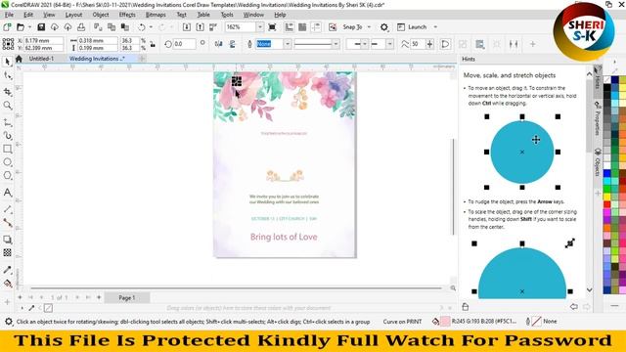This screenshot has width=626, height=352.
Task: Click the outline color None swatch
Action: pyautogui.click(x=536, y=322)
